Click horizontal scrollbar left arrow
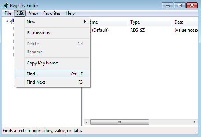The width and height of the screenshot is (201, 137). click(x=87, y=122)
